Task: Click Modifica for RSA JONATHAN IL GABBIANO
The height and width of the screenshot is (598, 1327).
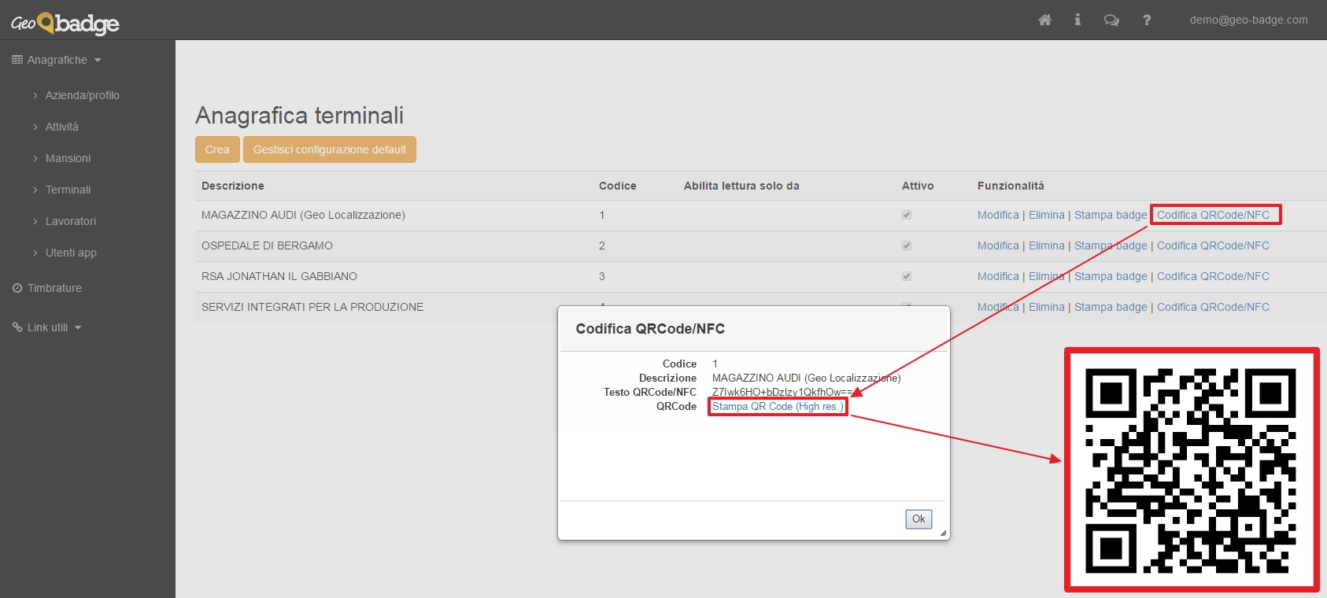Action: click(x=998, y=276)
